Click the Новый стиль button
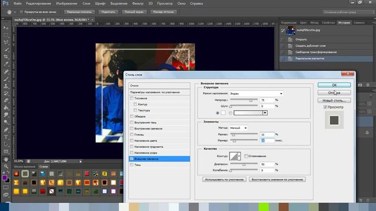The width and height of the screenshot is (376, 211). pyautogui.click(x=334, y=100)
